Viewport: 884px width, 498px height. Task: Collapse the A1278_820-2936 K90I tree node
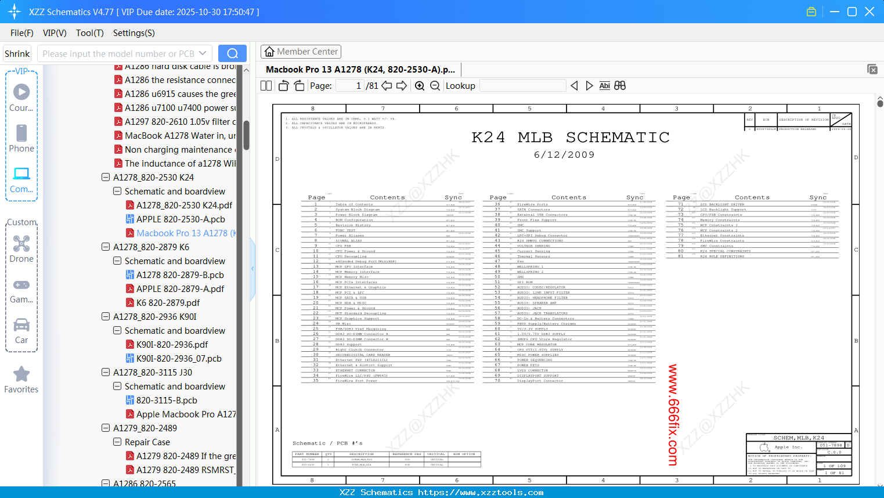[106, 317]
